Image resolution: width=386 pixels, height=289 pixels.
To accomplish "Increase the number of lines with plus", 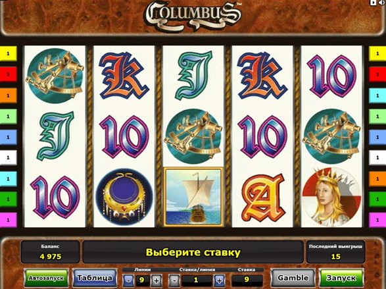I will (x=157, y=280).
